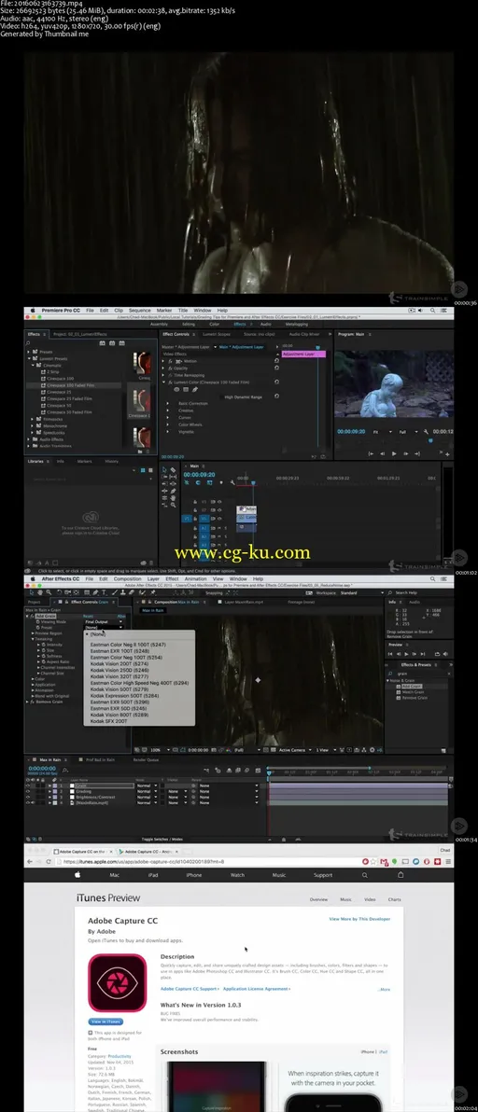478x1112 pixels.
Task: Click the fx icon beside Add Grain effect
Action: tap(33, 617)
